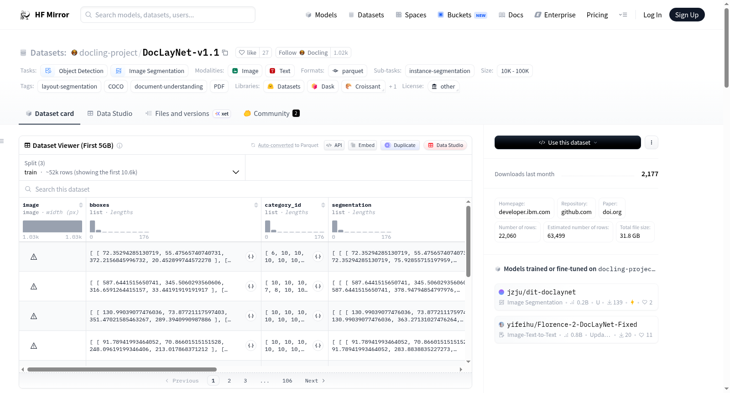
Task: Click the Embed button
Action: (362, 145)
